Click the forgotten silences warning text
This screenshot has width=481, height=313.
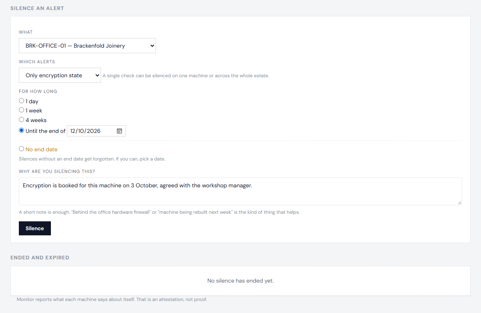92,159
